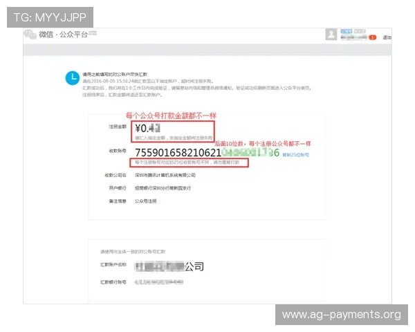Click the 收款公司名 label
Image resolution: width=415 pixels, height=332 pixels.
pyautogui.click(x=116, y=175)
